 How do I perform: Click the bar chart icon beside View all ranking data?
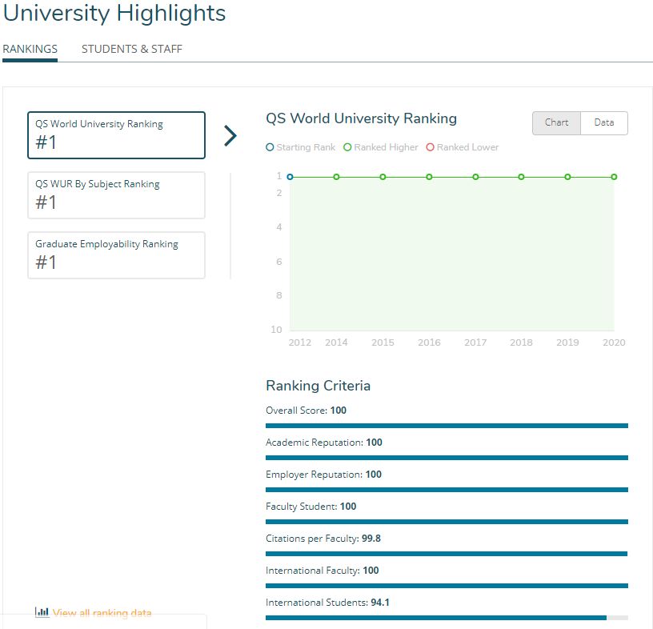tap(42, 612)
